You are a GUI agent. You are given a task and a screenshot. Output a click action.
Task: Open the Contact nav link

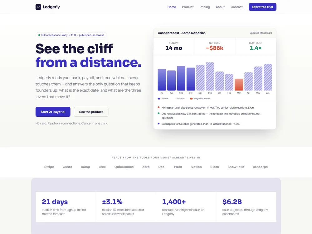tap(236, 7)
